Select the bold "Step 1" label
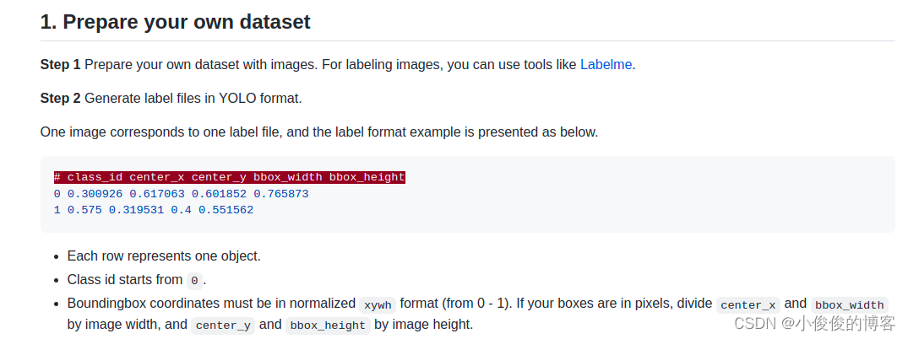Image resolution: width=908 pixels, height=339 pixels. [60, 65]
